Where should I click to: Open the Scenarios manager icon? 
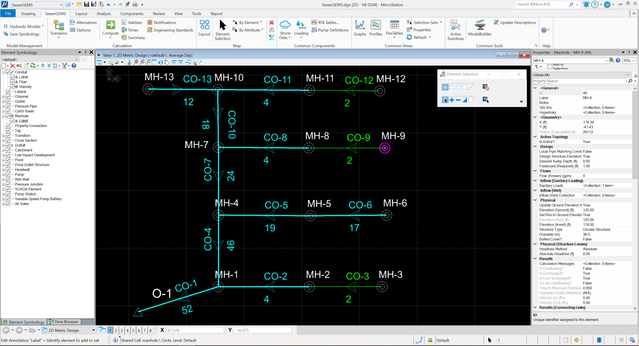(x=59, y=25)
